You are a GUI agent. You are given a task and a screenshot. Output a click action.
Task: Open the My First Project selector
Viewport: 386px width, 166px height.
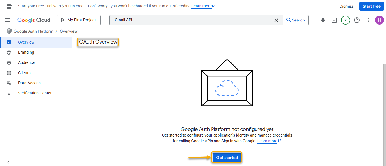coord(78,20)
